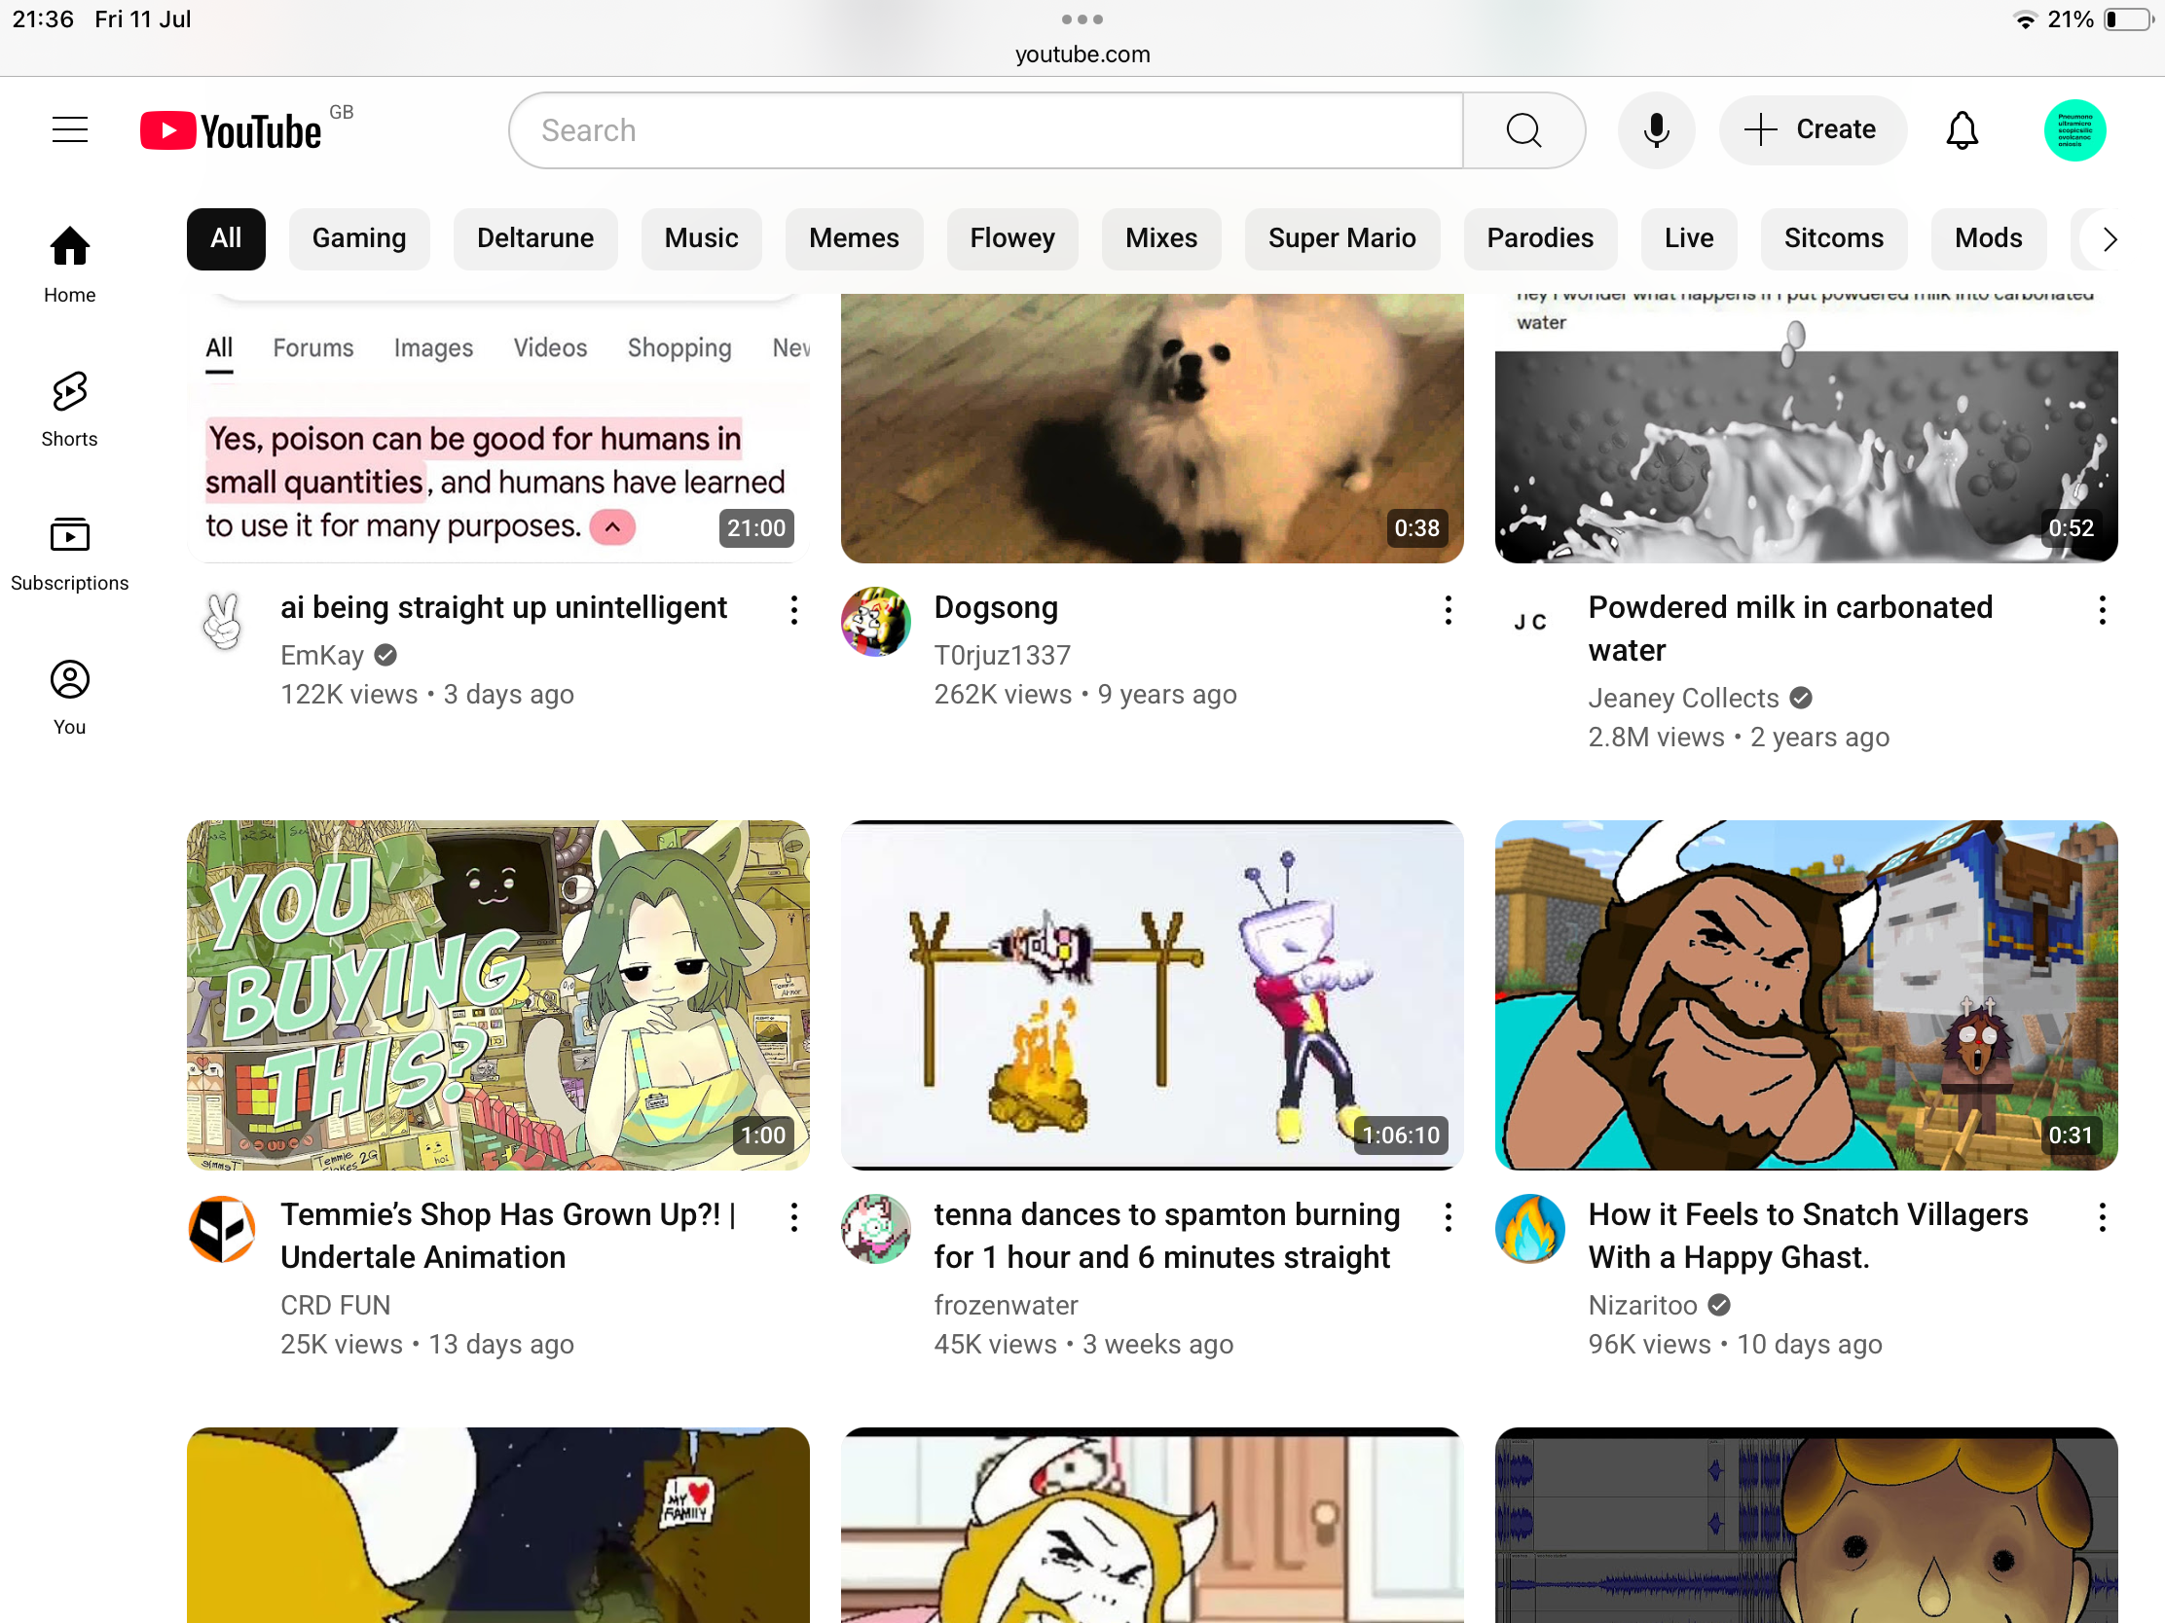Open Temmie's Shop Has Grown Up title
Screen dimensions: 2165x1623
pyautogui.click(x=508, y=1236)
